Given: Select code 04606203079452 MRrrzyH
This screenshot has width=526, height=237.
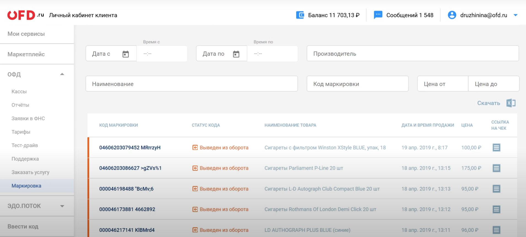Looking at the screenshot, I should point(130,148).
